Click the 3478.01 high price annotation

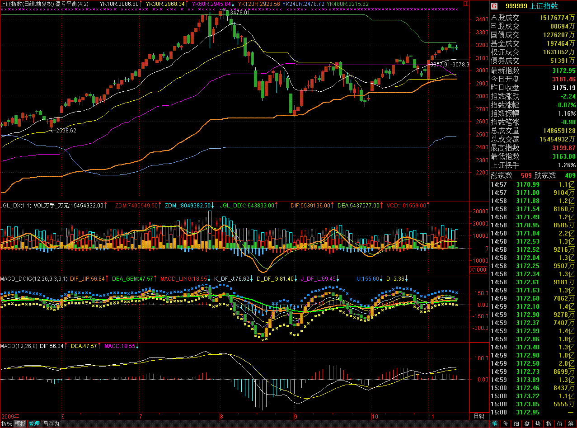tap(240, 13)
